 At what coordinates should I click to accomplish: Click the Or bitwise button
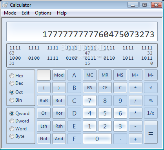(44, 113)
